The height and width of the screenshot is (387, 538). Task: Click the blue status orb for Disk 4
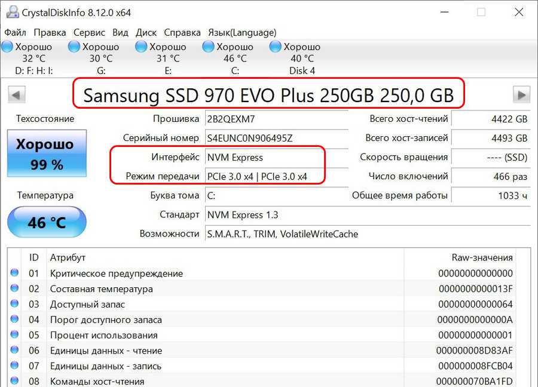coord(275,47)
